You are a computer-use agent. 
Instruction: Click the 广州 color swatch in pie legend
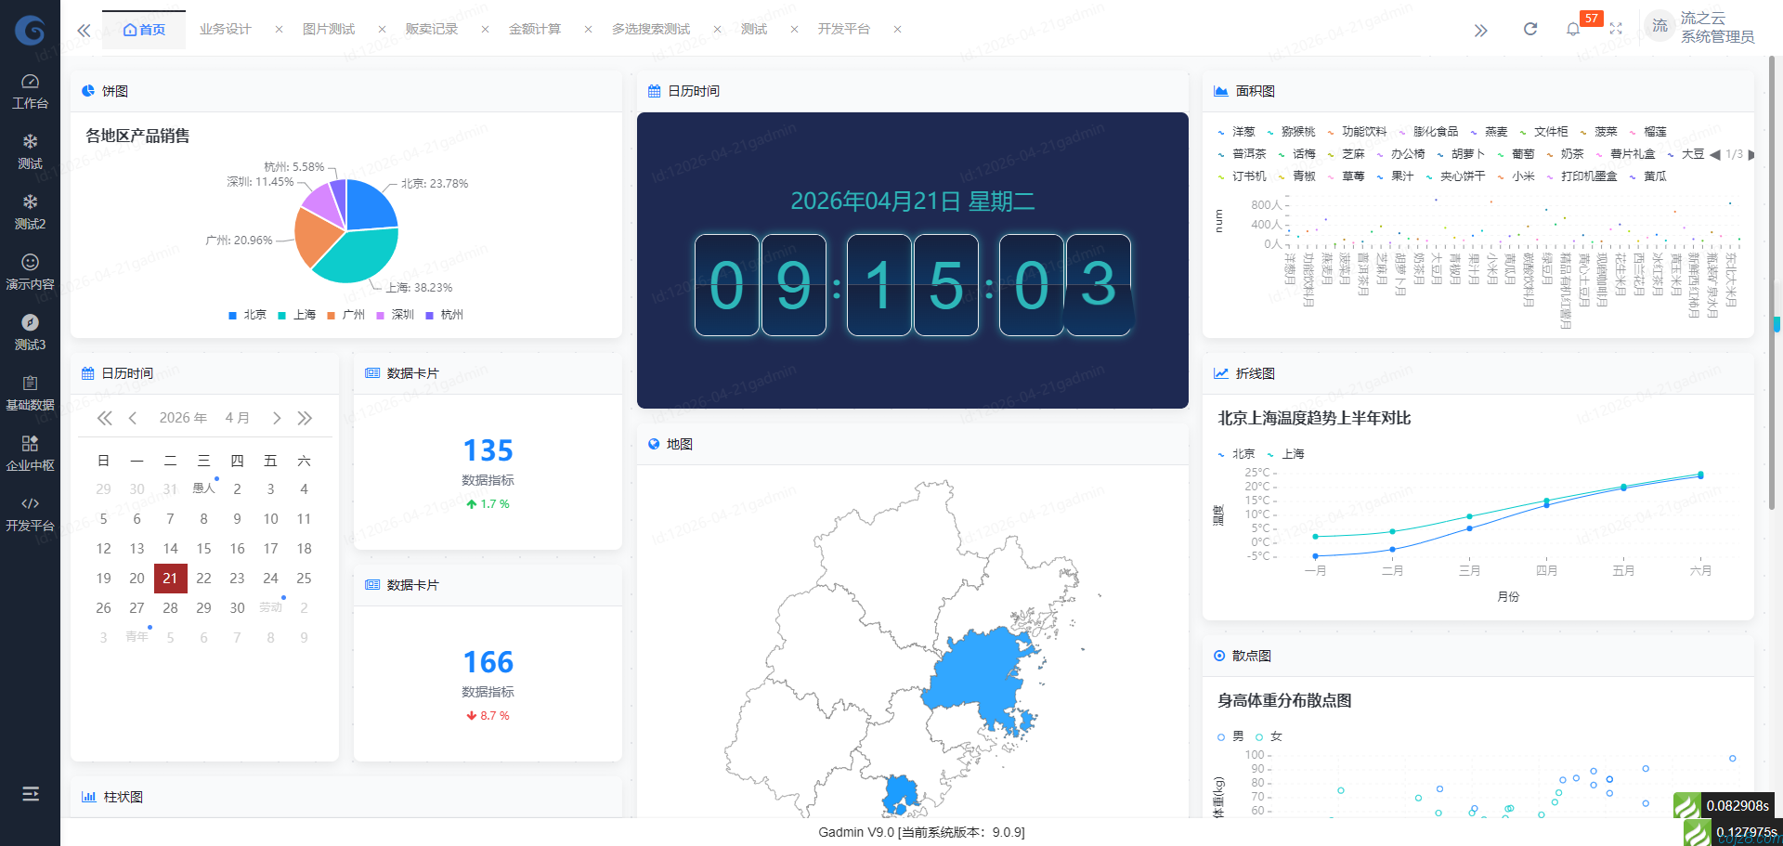point(331,316)
